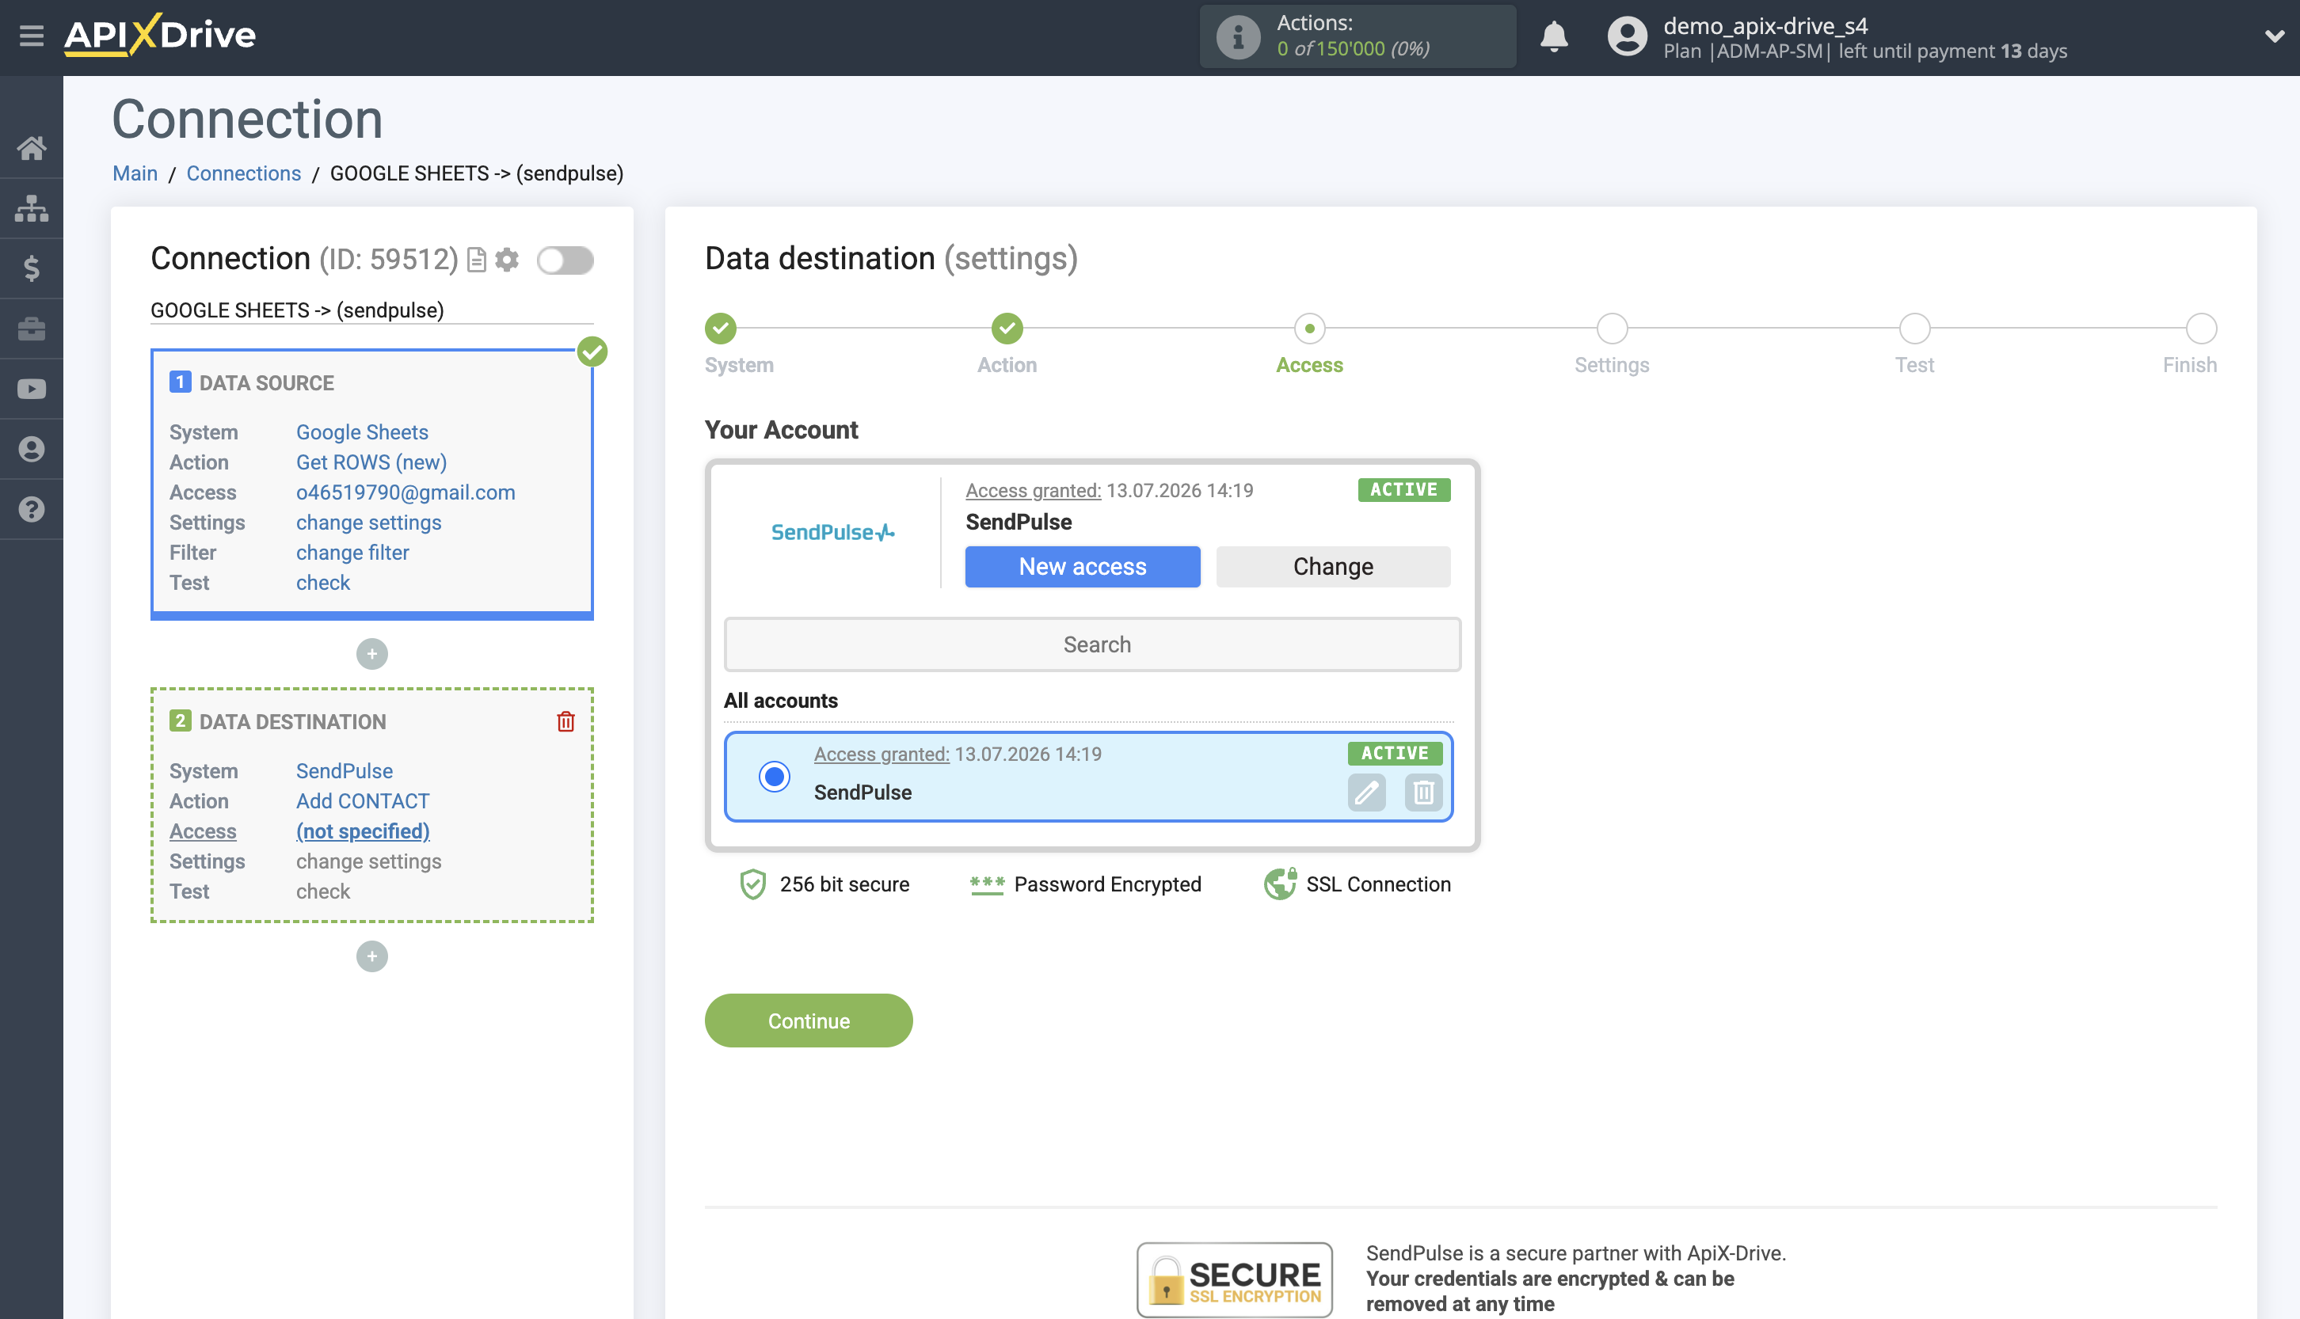Edit the connection name field
This screenshot has width=2300, height=1319.
click(x=371, y=310)
